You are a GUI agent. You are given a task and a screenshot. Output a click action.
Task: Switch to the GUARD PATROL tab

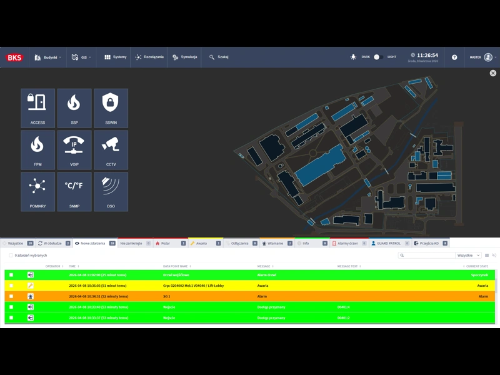(x=390, y=243)
